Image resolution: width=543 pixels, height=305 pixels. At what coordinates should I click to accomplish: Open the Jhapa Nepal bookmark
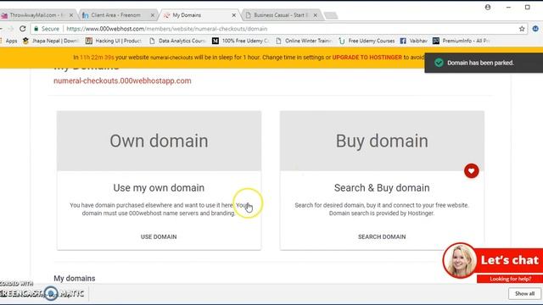click(x=51, y=41)
